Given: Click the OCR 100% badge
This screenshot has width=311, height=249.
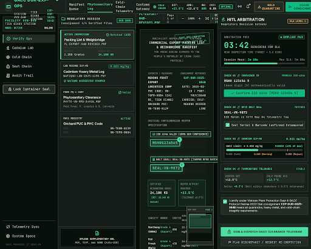Looking at the screenshot, I should click(125, 21).
